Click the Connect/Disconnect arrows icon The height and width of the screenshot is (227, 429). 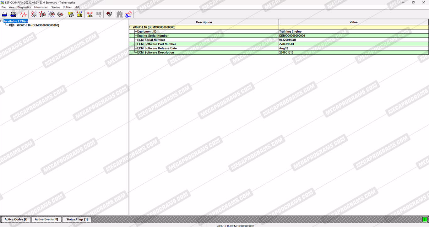pos(90,14)
